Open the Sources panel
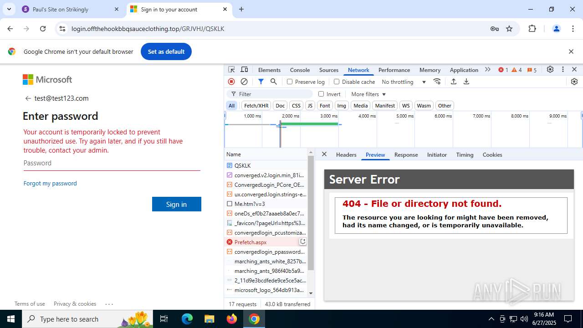Image resolution: width=583 pixels, height=328 pixels. (329, 70)
